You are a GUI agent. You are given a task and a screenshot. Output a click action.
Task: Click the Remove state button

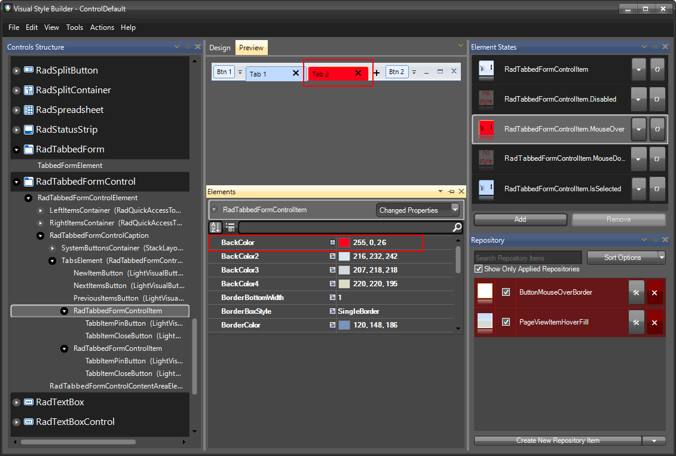point(619,219)
